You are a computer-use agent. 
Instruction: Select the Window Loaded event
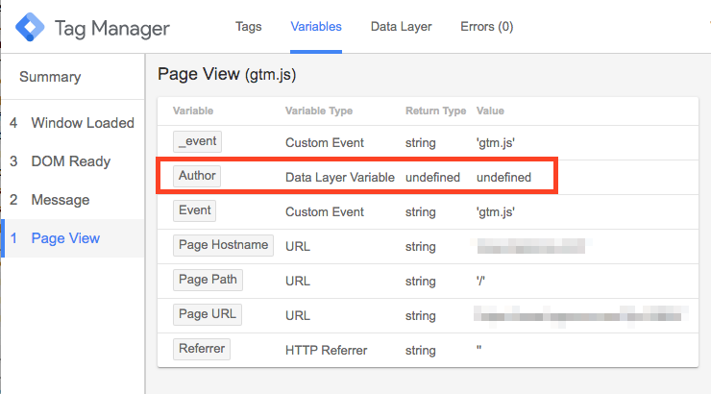tap(73, 123)
